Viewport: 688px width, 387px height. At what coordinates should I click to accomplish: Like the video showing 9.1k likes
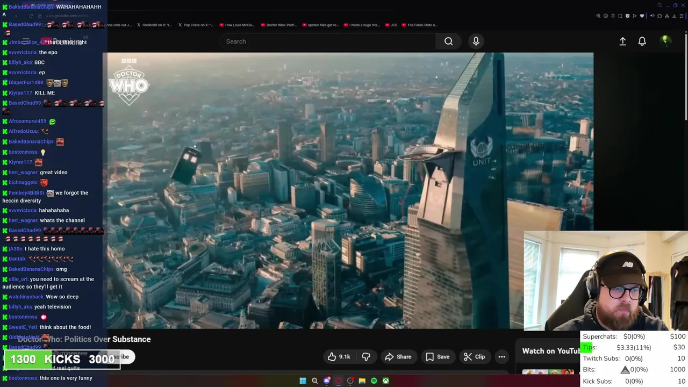tap(339, 357)
